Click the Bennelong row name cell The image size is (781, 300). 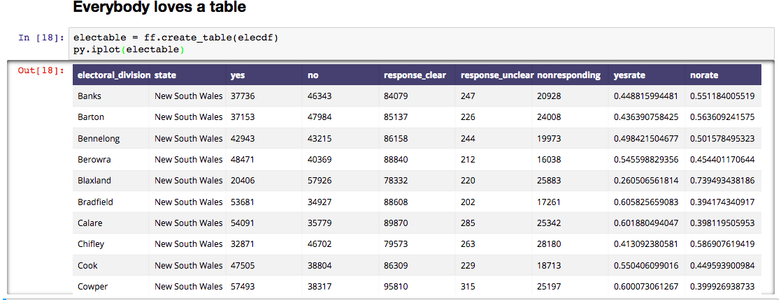pyautogui.click(x=99, y=139)
